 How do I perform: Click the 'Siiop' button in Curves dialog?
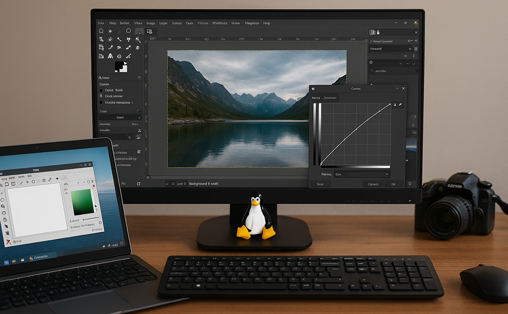click(320, 184)
